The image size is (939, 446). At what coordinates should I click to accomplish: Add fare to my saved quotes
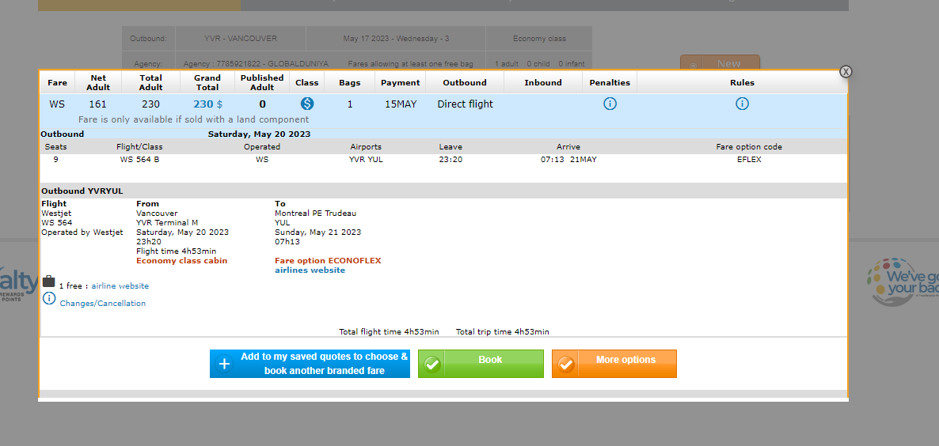pyautogui.click(x=310, y=364)
